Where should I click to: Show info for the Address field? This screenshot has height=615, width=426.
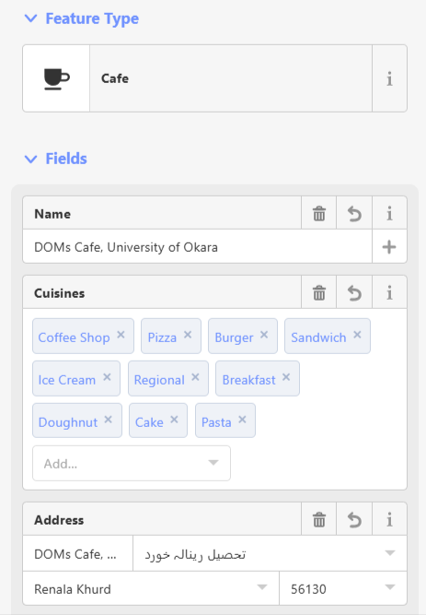pyautogui.click(x=389, y=520)
